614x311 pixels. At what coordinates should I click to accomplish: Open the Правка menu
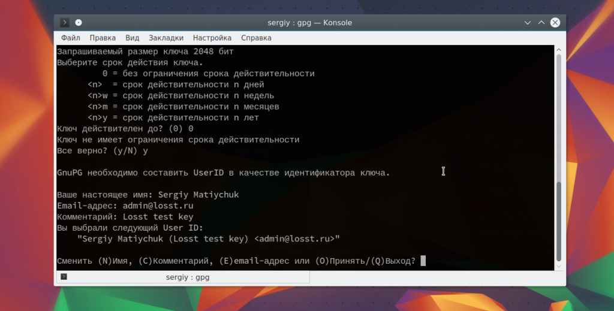click(x=102, y=38)
